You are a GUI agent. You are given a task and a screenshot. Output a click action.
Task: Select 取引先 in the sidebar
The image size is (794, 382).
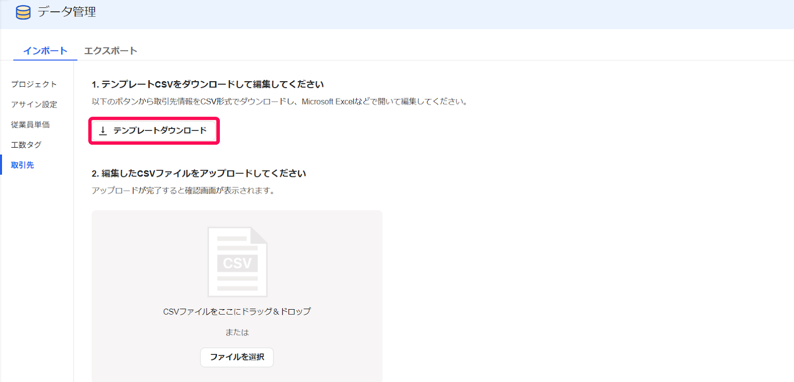click(x=22, y=165)
